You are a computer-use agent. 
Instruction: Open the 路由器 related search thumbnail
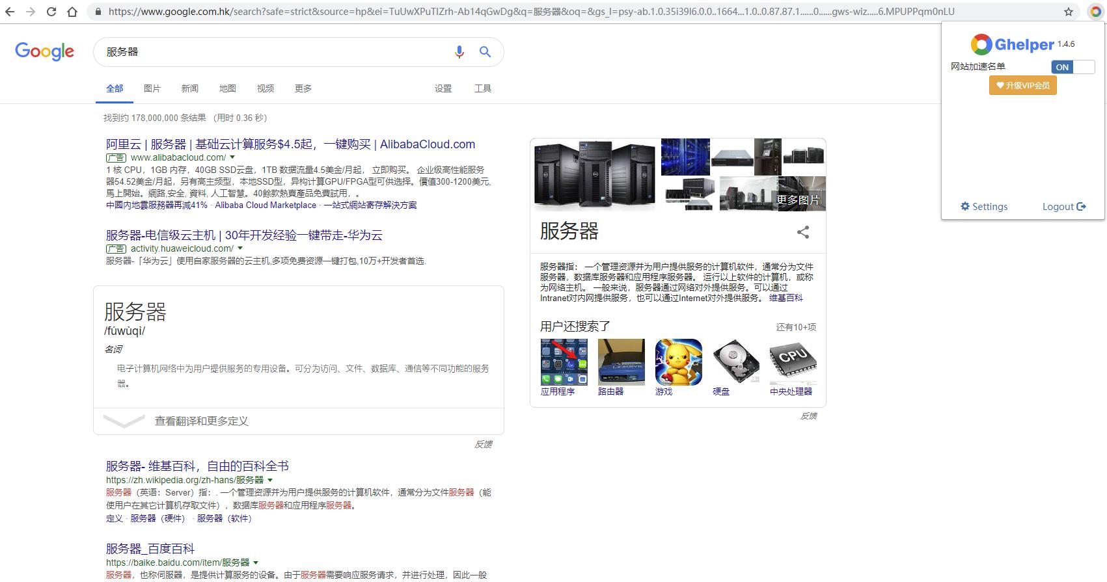pyautogui.click(x=621, y=362)
